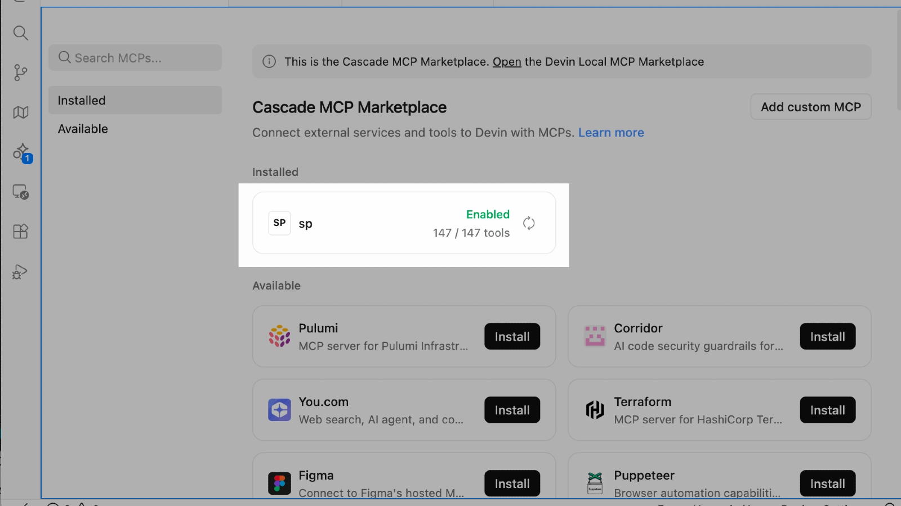Click the You.com logo icon
901x506 pixels.
[x=279, y=410]
